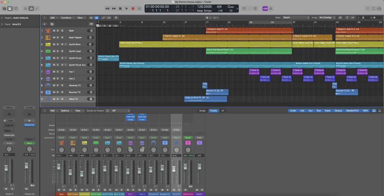This screenshot has height=196, width=384.
Task: Open the Loop Browser from the toolbar
Action: click(373, 9)
